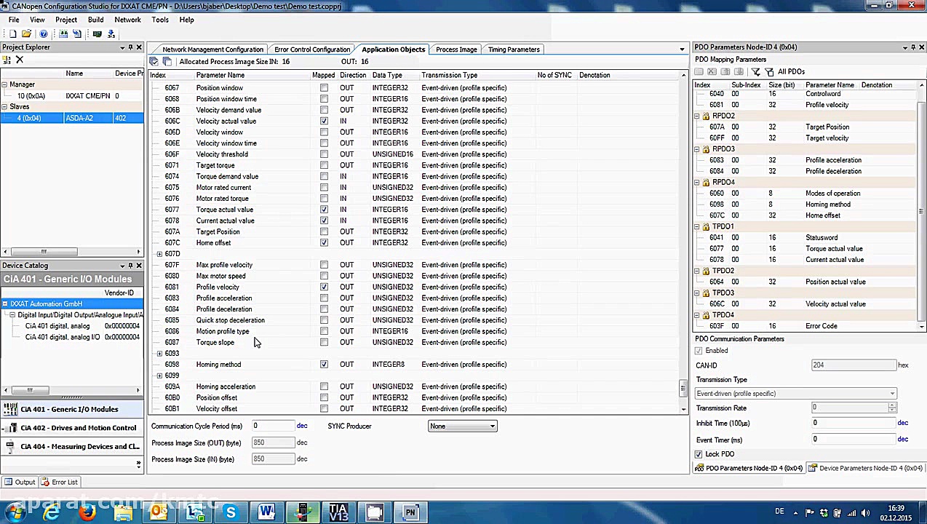The height and width of the screenshot is (524, 927).
Task: Sort by Parameter Name column header
Action: [x=220, y=75]
